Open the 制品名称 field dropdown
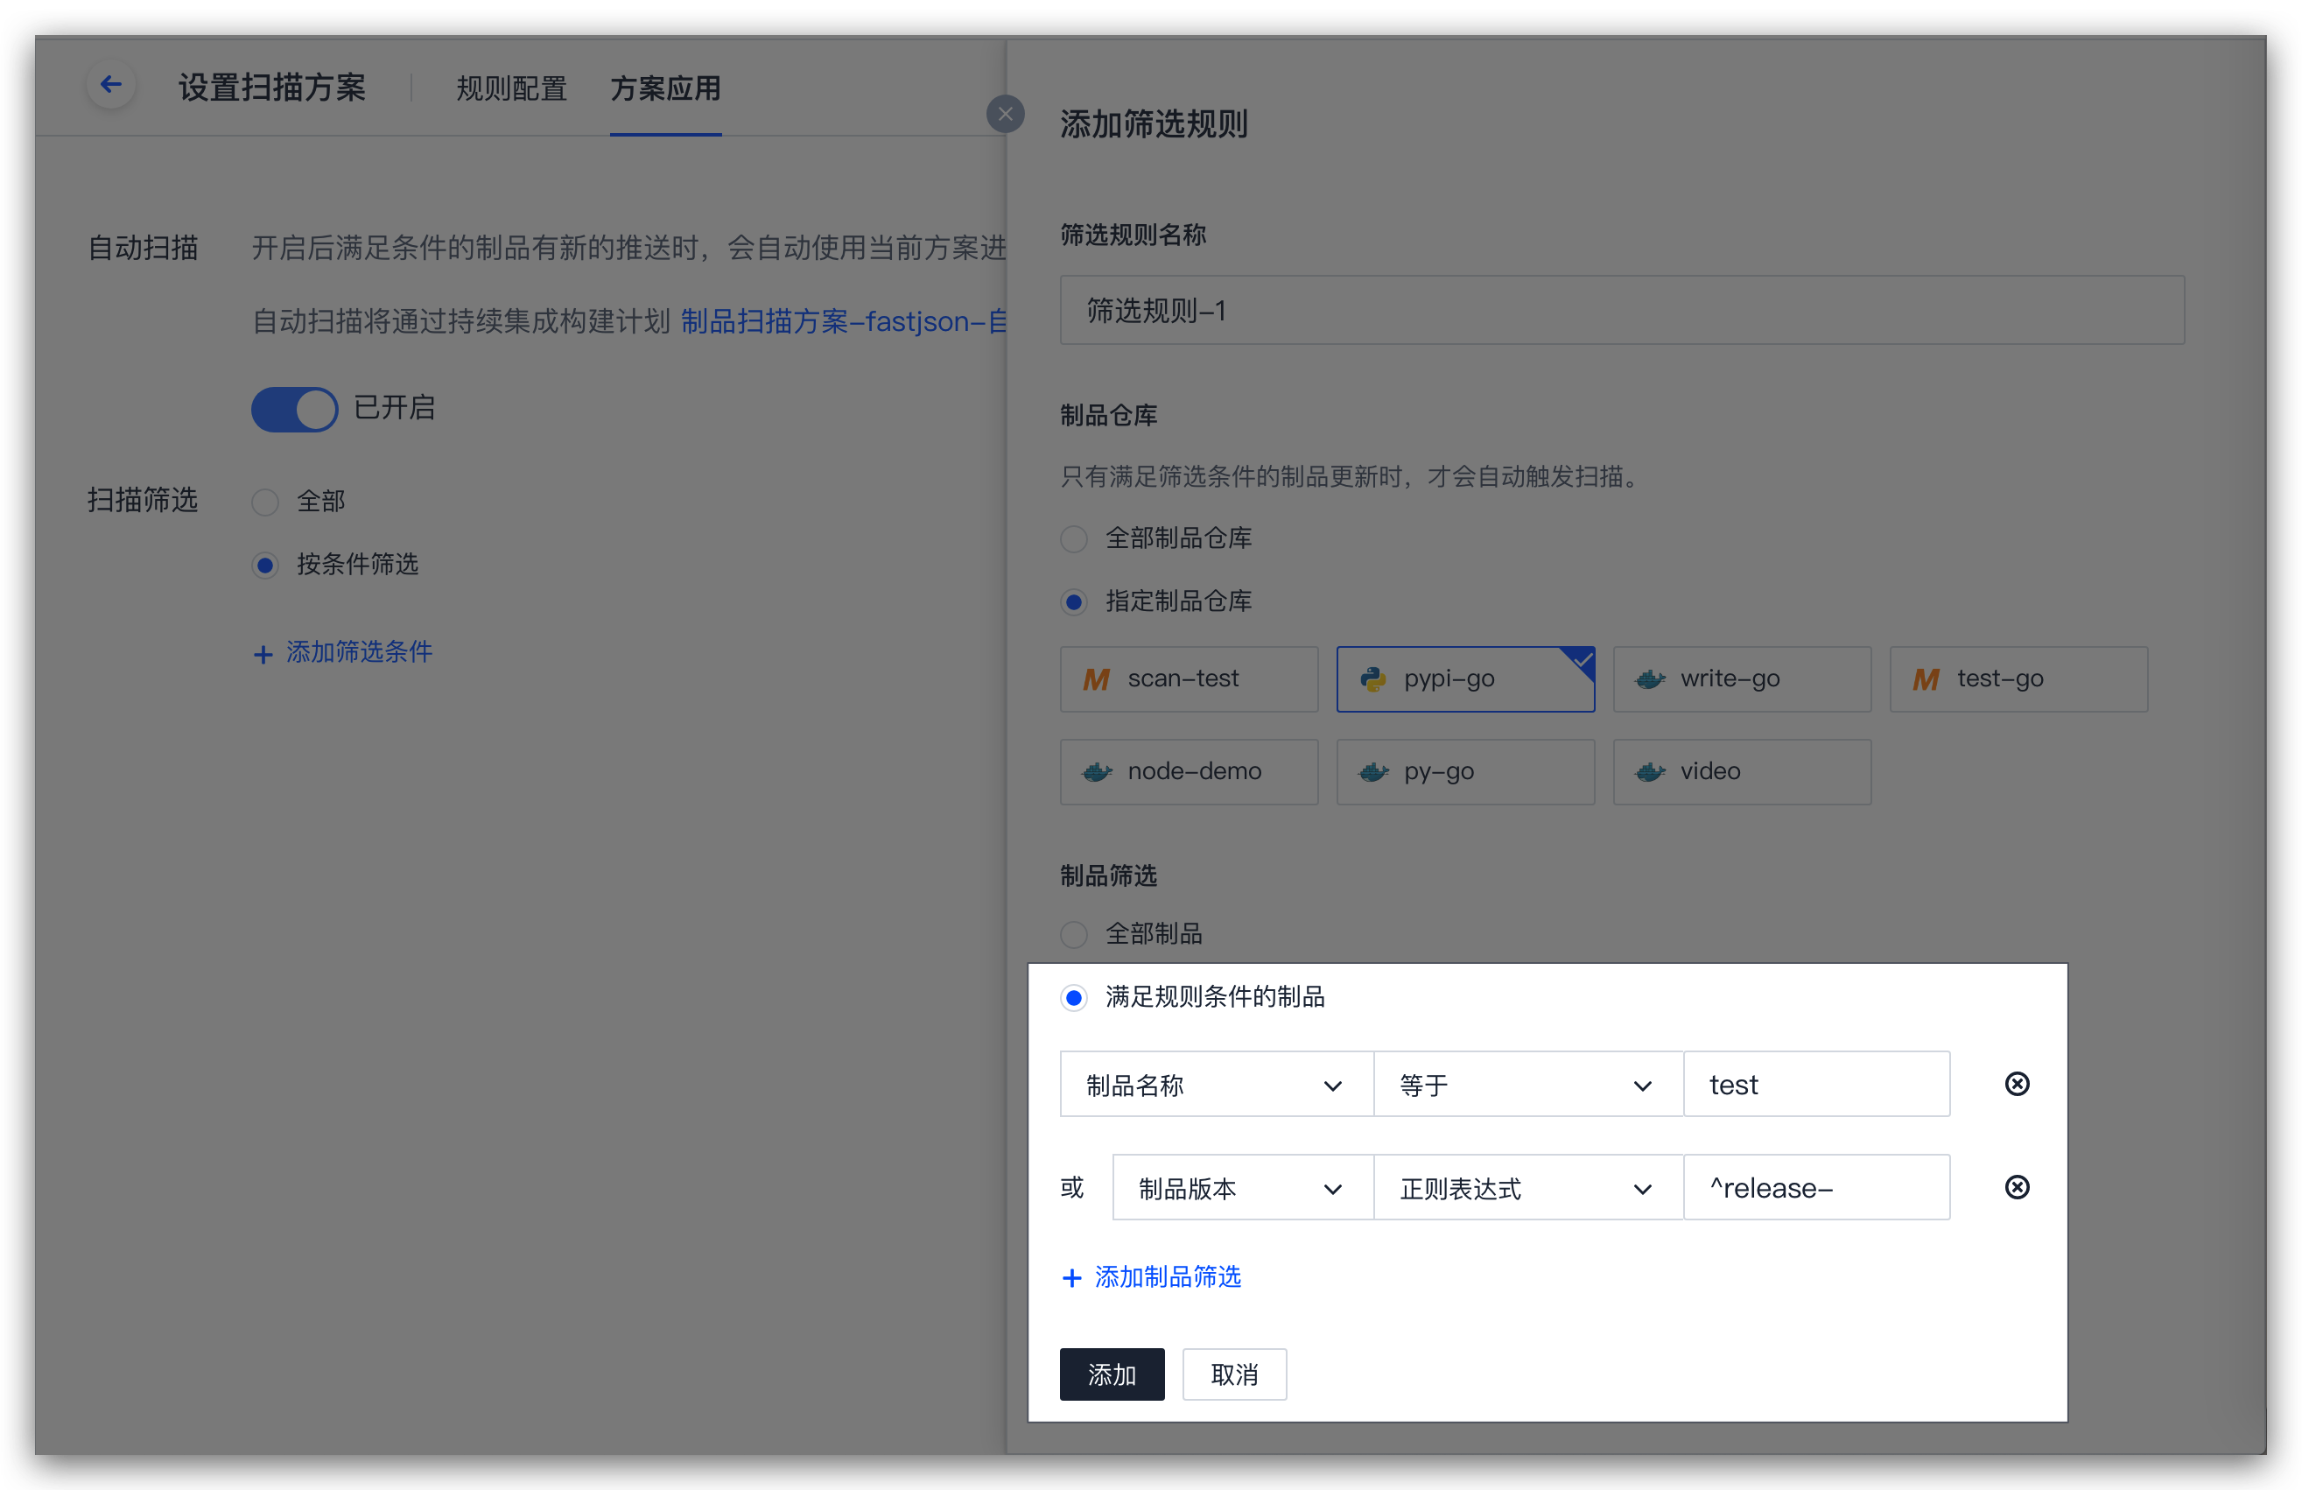This screenshot has width=2302, height=1490. click(1216, 1085)
